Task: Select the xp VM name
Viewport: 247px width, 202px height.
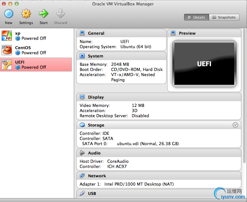Action: pyautogui.click(x=18, y=33)
